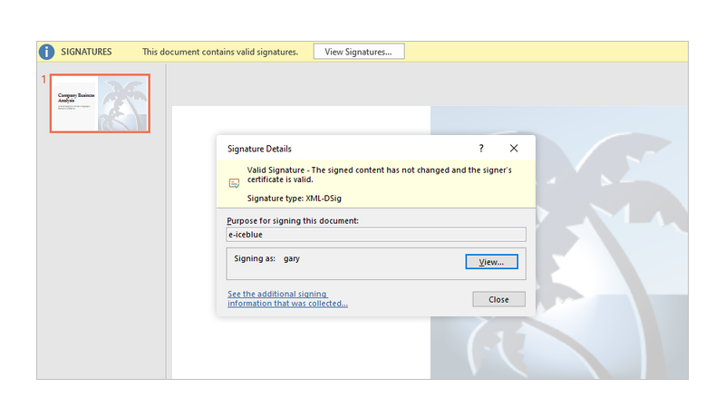The width and height of the screenshot is (725, 417).
Task: Click the SIGNATURES heading in the message bar
Action: click(x=86, y=52)
